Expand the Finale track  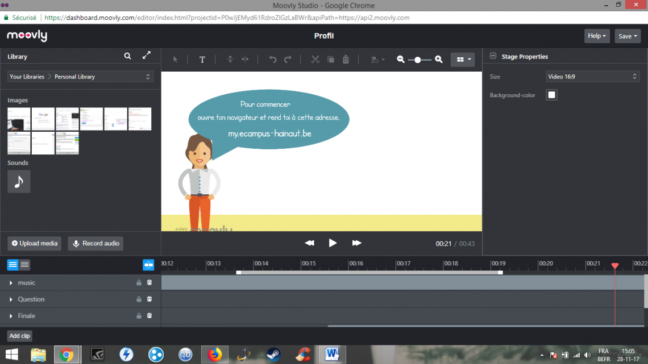click(11, 316)
